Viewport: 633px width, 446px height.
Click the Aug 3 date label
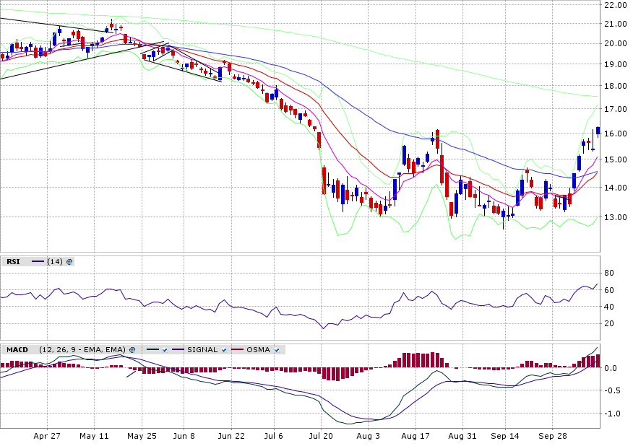[369, 437]
